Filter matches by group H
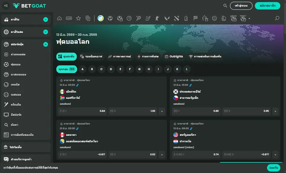The height and width of the screenshot is (173, 286). pyautogui.click(x=149, y=69)
